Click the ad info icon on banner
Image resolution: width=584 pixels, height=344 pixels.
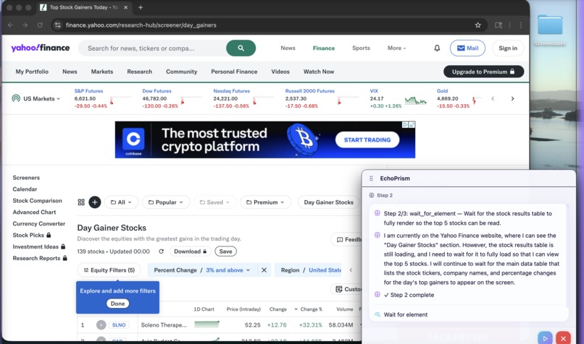coord(405,125)
